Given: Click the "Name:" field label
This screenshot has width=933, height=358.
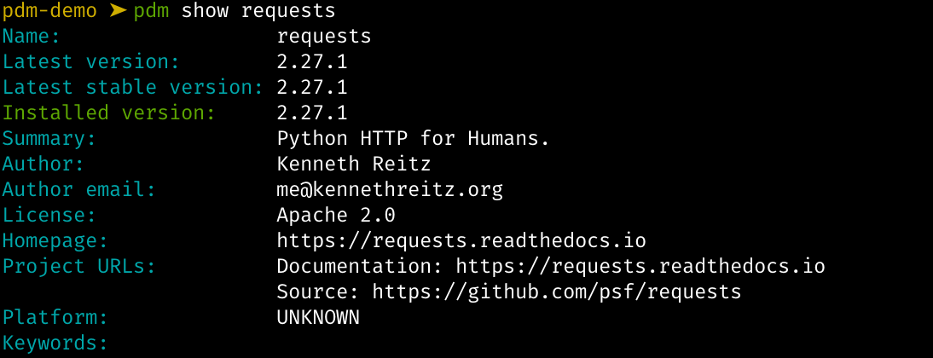Looking at the screenshot, I should coord(32,37).
